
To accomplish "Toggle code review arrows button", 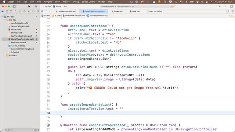I will click(x=225, y=7).
